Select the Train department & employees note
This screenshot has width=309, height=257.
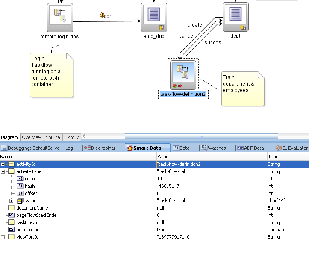coord(243,89)
